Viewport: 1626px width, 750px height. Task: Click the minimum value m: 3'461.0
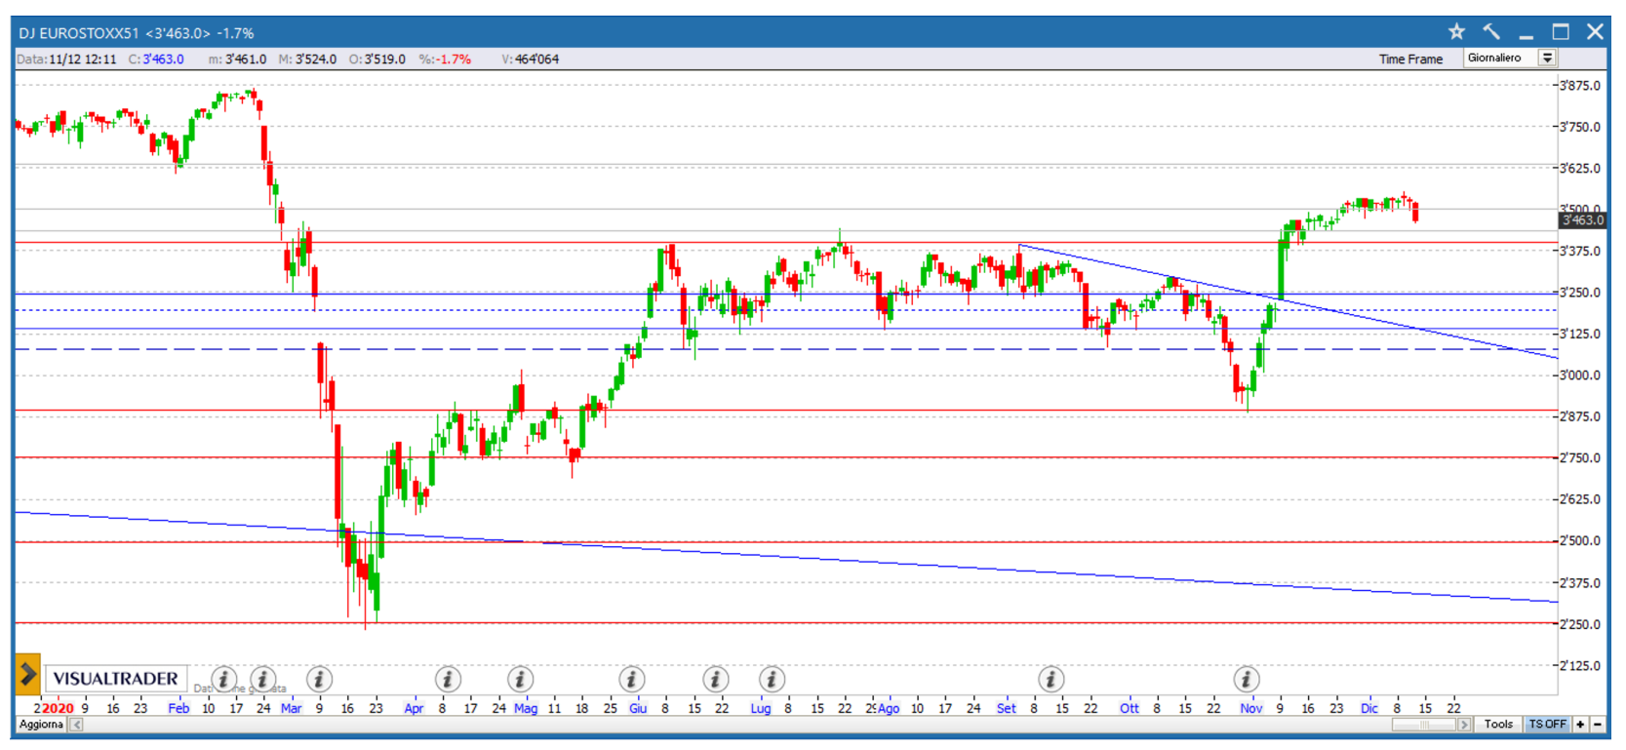coord(237,59)
